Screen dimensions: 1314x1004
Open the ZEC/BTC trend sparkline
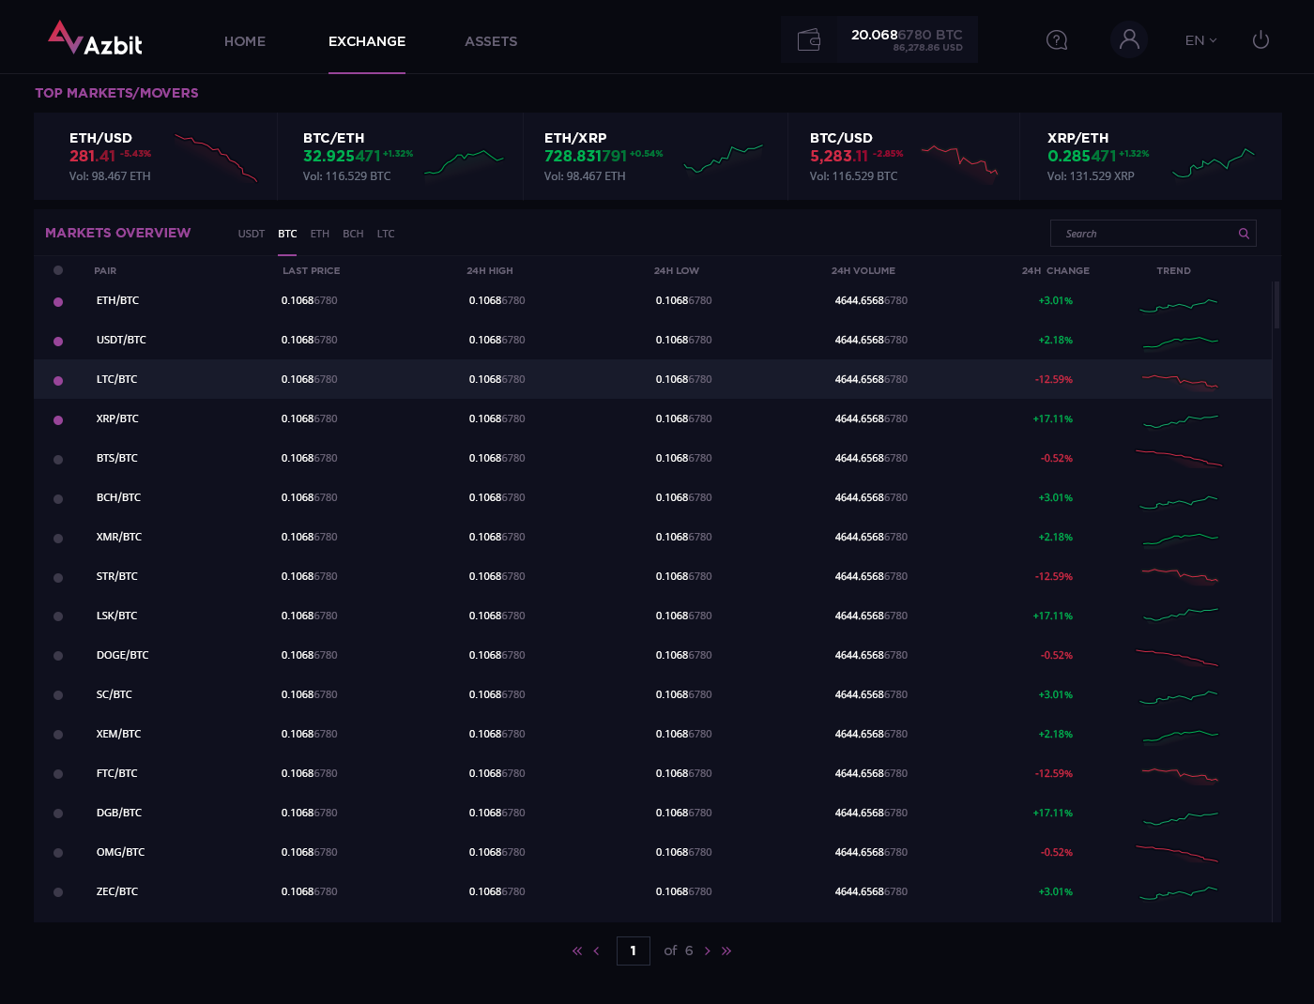(x=1179, y=893)
